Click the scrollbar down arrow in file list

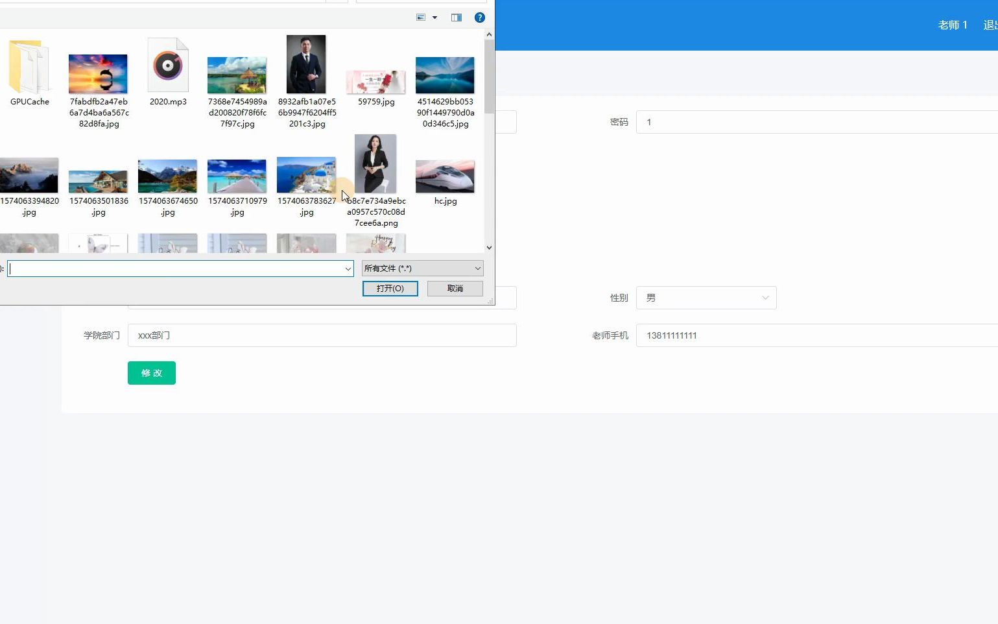[489, 247]
